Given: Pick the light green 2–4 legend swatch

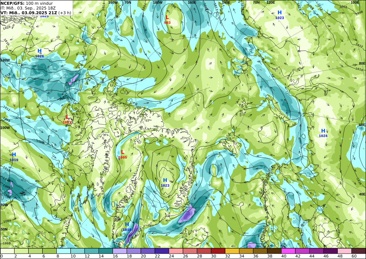Looking at the screenshot, I should coord(22,251).
